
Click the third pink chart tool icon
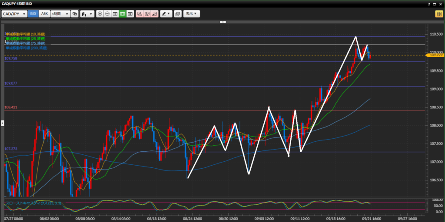tap(154, 14)
